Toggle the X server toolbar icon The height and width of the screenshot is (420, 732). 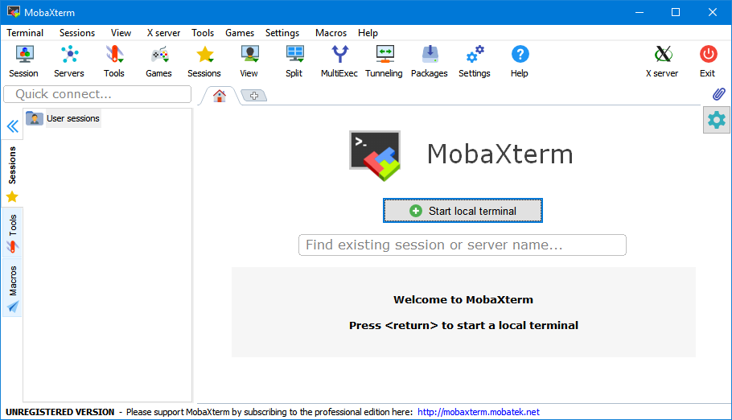point(663,61)
